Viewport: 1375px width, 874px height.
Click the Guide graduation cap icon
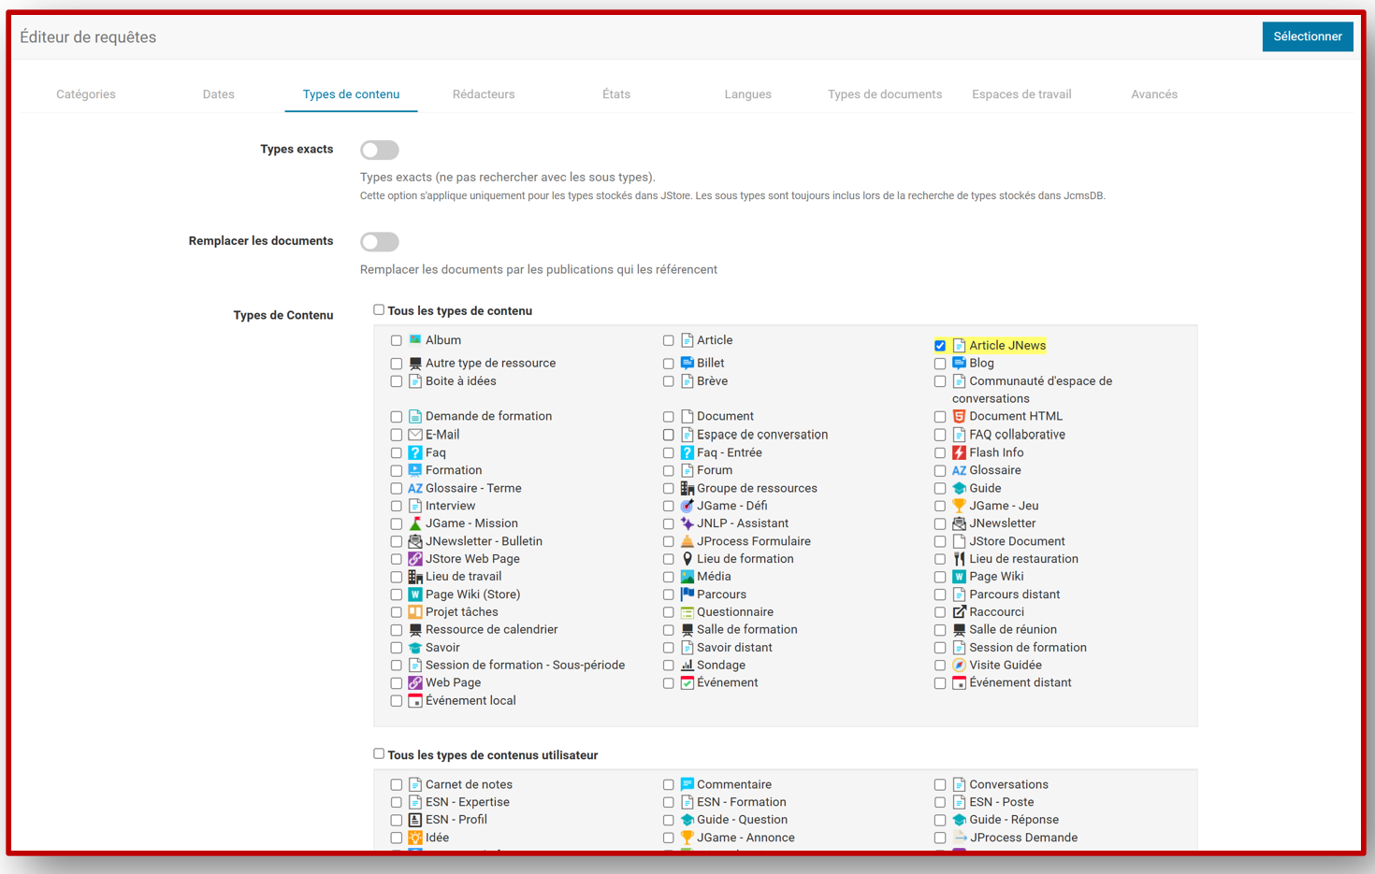tap(959, 488)
